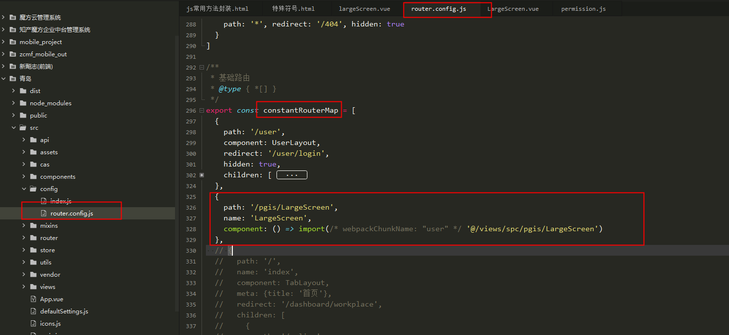The height and width of the screenshot is (335, 729).
Task: Click the file icon beside index.js
Action: point(44,201)
